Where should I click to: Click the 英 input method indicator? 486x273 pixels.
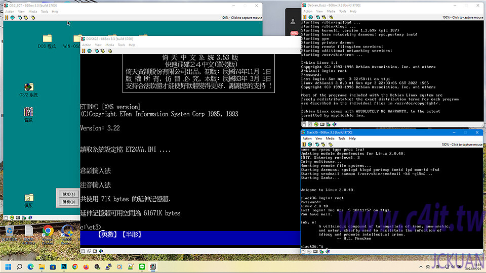point(428,267)
